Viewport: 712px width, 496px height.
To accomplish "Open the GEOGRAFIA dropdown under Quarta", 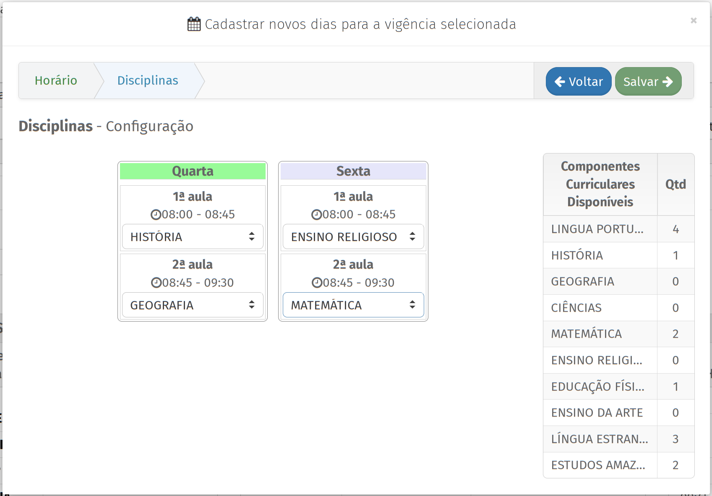I will point(193,305).
